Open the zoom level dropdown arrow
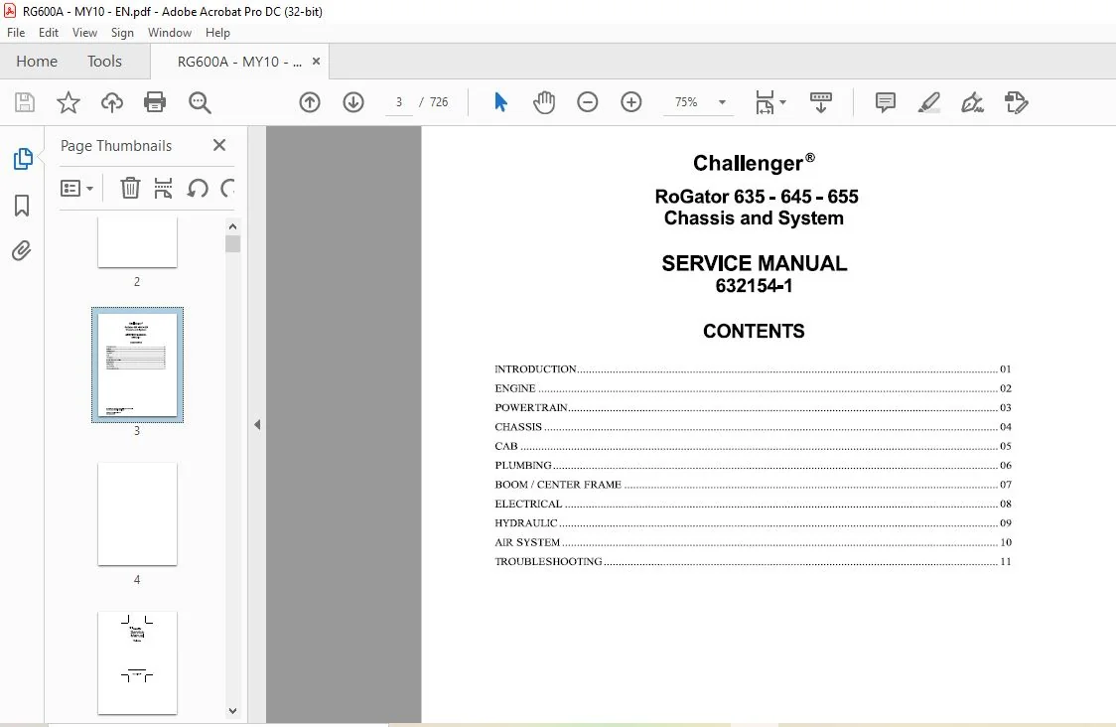The width and height of the screenshot is (1116, 727). click(x=722, y=102)
